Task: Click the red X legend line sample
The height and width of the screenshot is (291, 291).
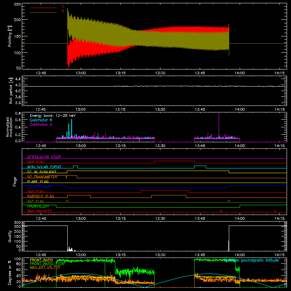Action: pos(43,8)
